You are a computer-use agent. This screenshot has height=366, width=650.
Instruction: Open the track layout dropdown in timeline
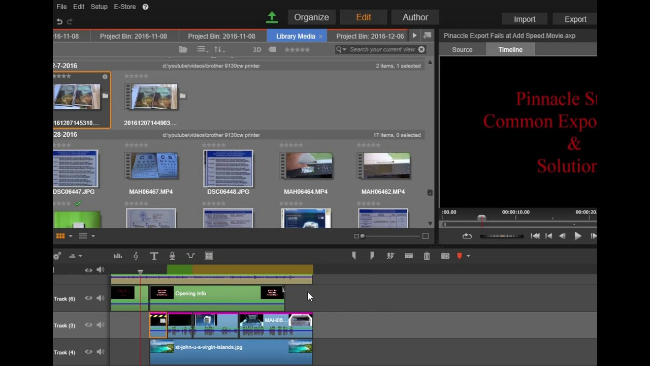pos(75,256)
